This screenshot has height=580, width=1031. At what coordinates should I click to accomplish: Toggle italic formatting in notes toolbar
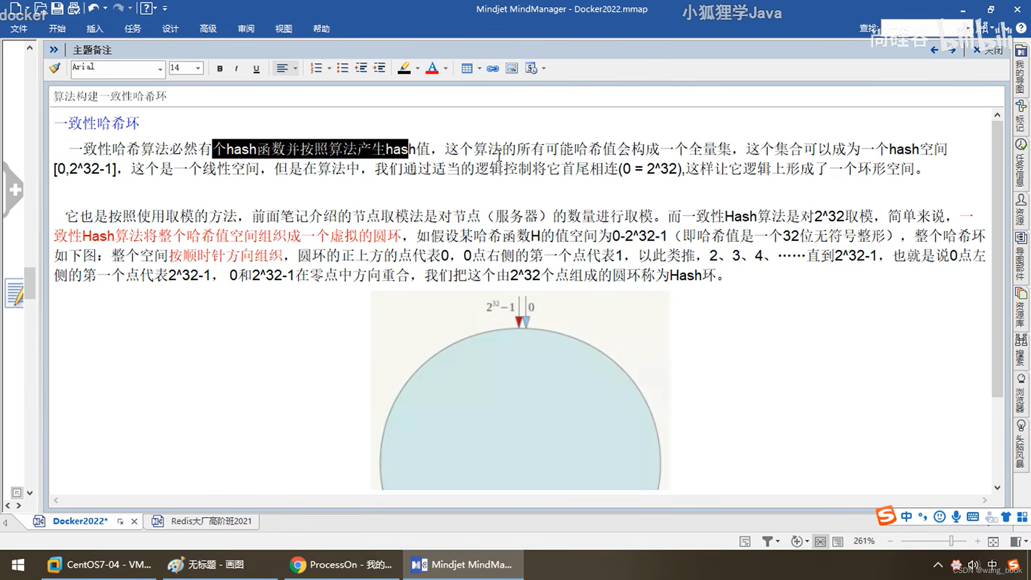pos(236,68)
